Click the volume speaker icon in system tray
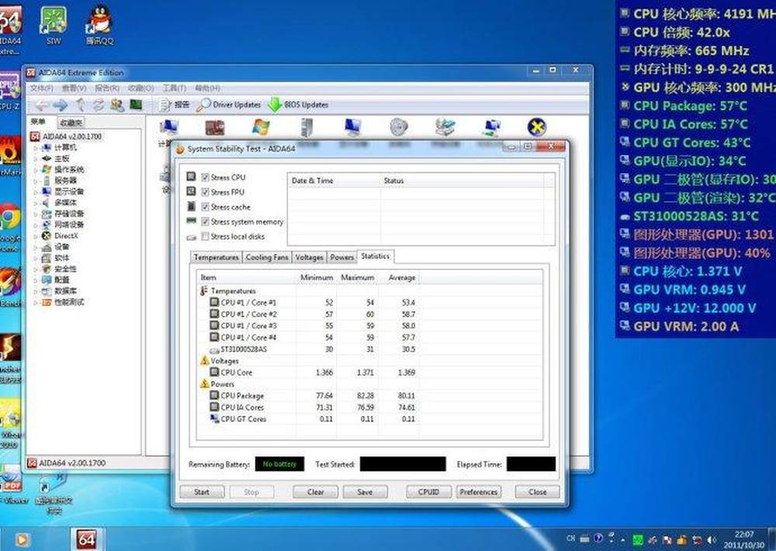 pyautogui.click(x=711, y=539)
